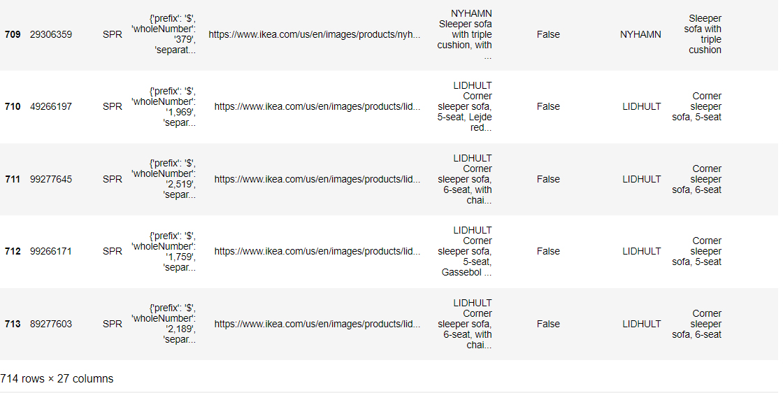Click the '379' price dictionary cell
Screen dimensions: 783x393
[x=164, y=34]
